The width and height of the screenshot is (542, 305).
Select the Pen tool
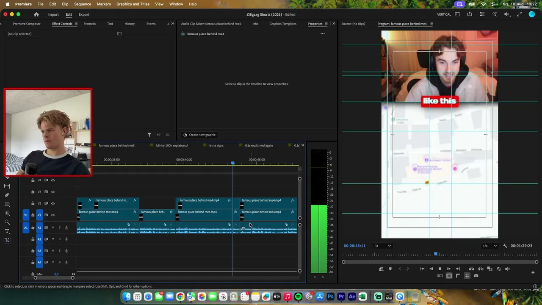tap(7, 195)
